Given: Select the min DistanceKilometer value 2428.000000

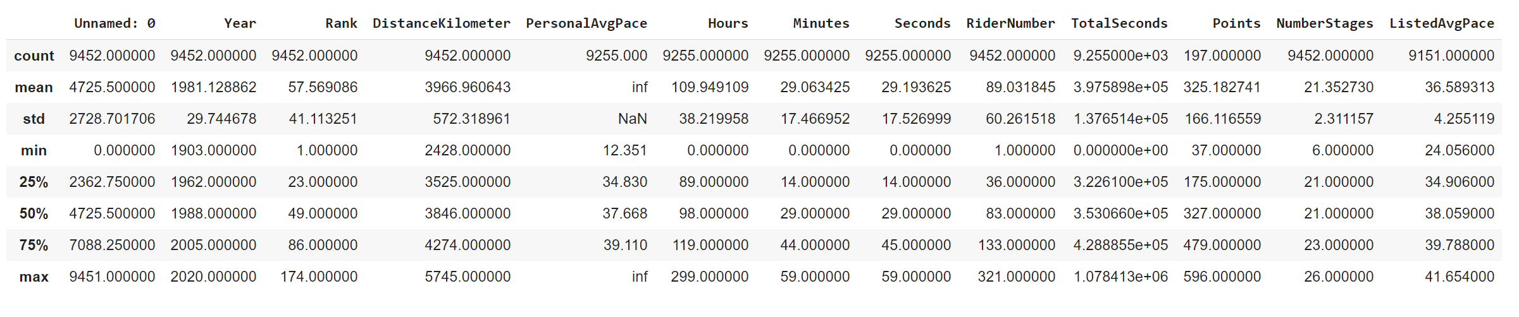Looking at the screenshot, I should pyautogui.click(x=467, y=150).
